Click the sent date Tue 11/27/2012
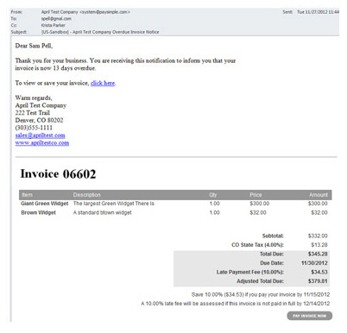The image size is (347, 333). point(318,12)
